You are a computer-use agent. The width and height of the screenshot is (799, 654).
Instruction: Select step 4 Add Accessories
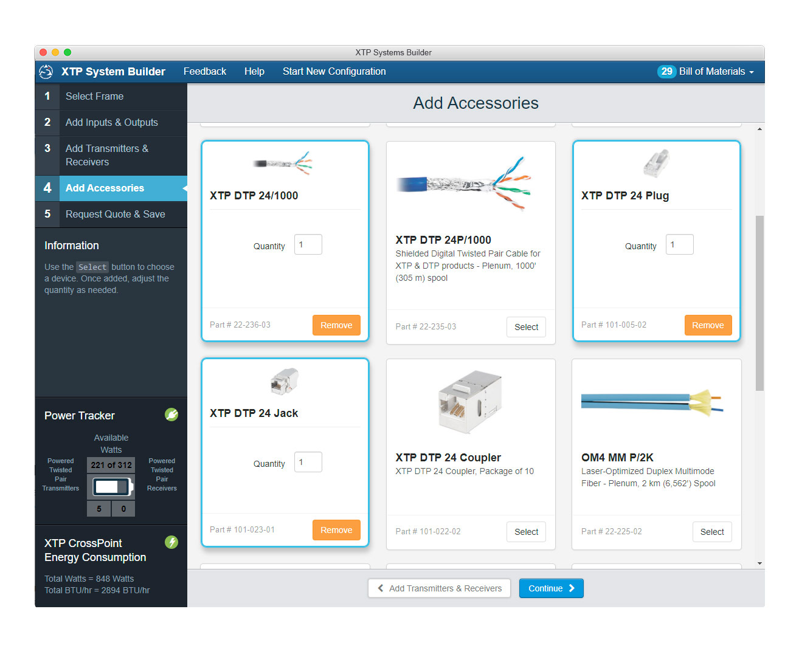pyautogui.click(x=111, y=188)
